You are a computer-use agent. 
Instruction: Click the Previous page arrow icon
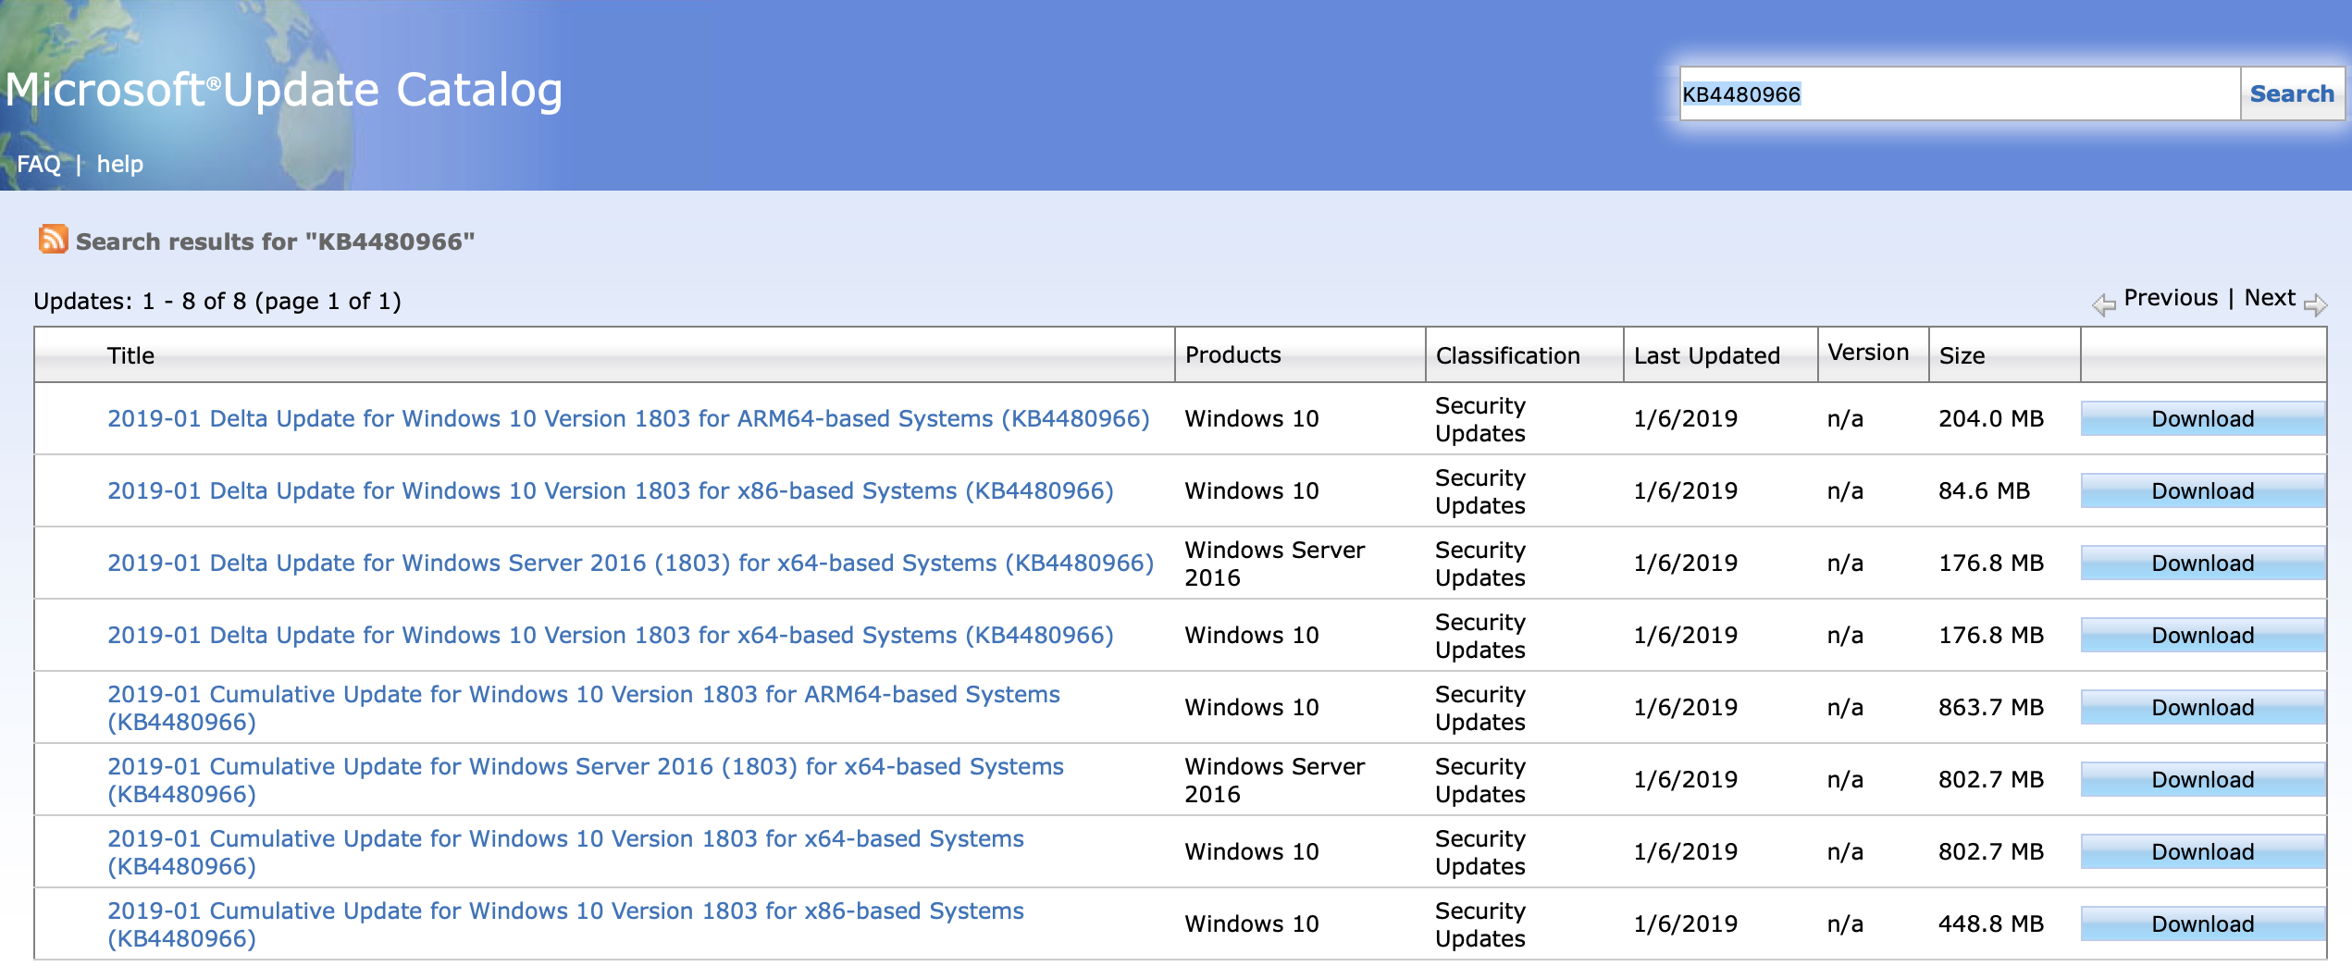point(2103,304)
